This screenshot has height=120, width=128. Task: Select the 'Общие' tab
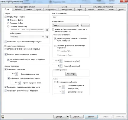[x=7, y=9]
